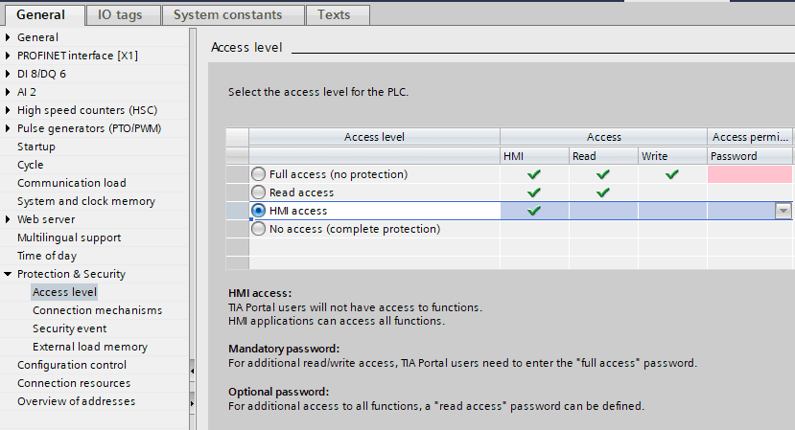Click the left-pointing splitter collapse arrow
Viewport: 795px width, 430px height.
[192, 370]
